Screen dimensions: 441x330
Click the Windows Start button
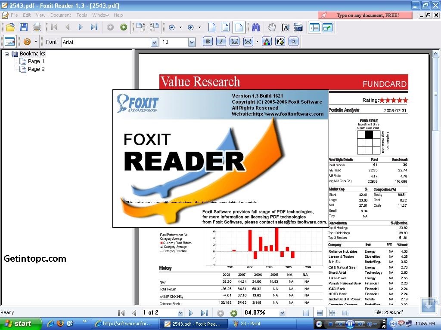pyautogui.click(x=21, y=324)
